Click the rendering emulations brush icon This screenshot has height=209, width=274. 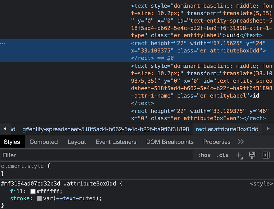pos(252,155)
